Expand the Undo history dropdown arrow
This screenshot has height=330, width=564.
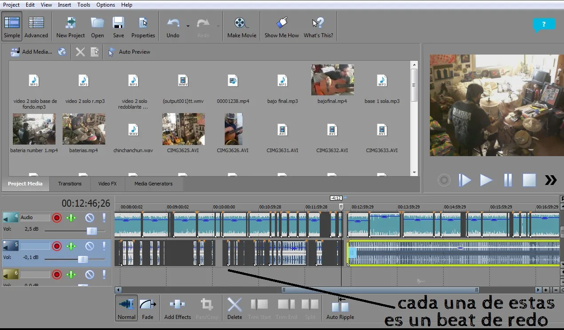(x=188, y=26)
